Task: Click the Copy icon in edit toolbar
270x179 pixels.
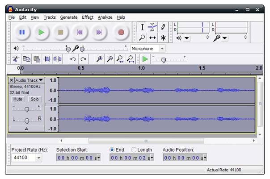Action: click(x=26, y=59)
